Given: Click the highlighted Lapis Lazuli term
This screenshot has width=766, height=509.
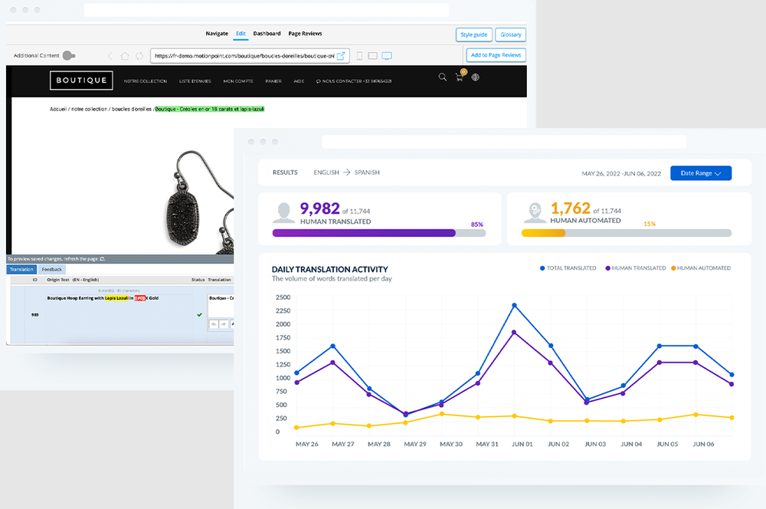Looking at the screenshot, I should pos(116,297).
